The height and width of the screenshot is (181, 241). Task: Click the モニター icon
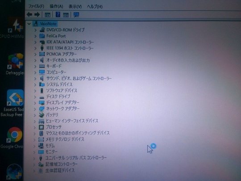click(41, 152)
